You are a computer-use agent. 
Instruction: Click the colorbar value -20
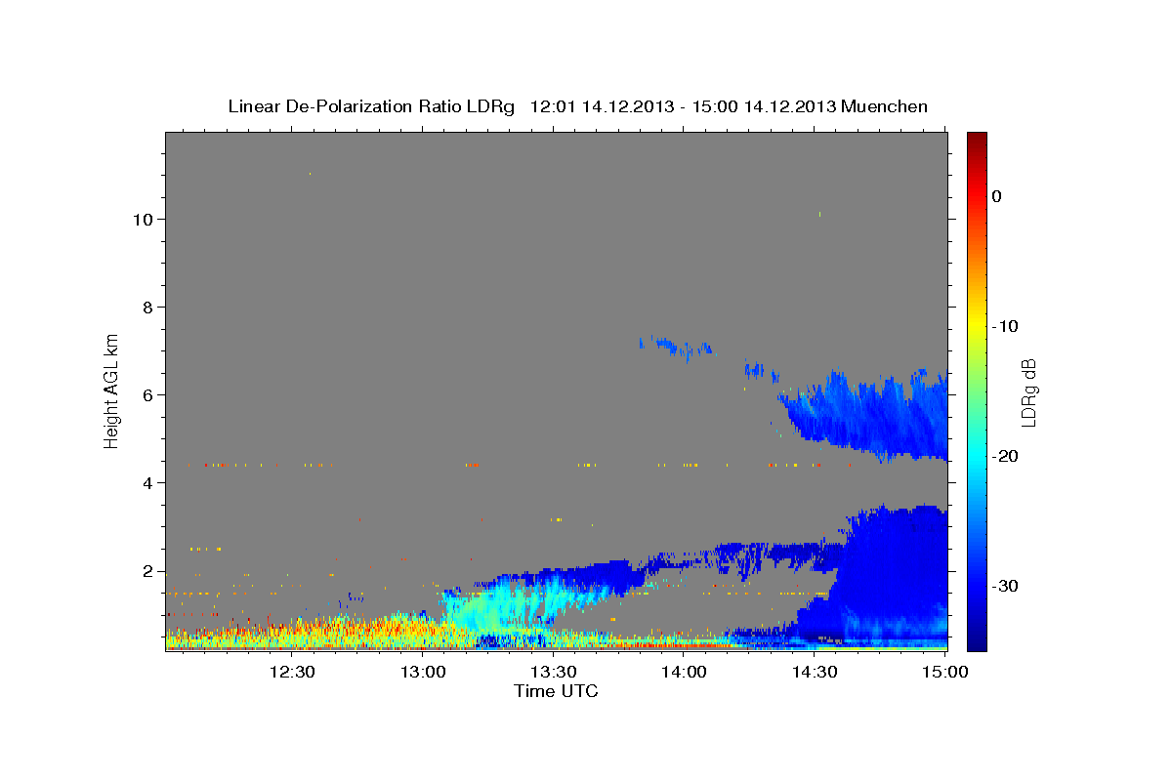click(1005, 456)
